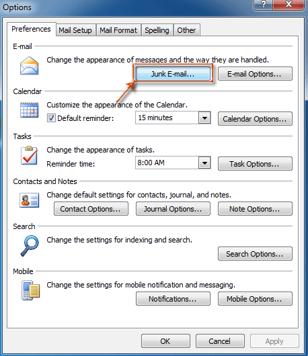This screenshot has height=356, width=308.
Task: Switch to the Mail Setup tab
Action: coord(75,30)
